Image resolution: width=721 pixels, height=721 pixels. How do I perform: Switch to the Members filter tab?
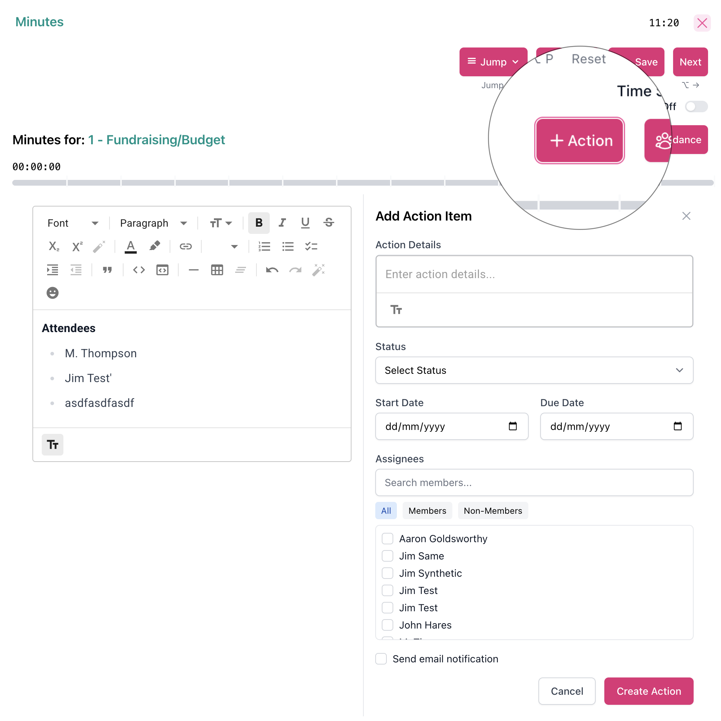[427, 511]
